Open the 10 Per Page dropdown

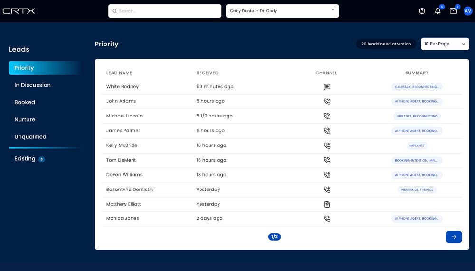pos(445,44)
